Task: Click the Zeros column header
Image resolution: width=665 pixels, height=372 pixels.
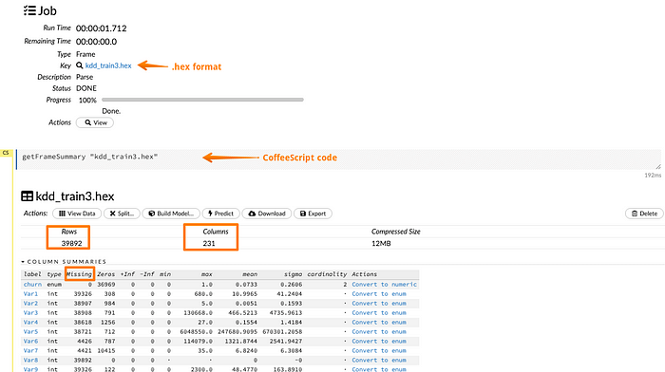Action: pyautogui.click(x=106, y=274)
